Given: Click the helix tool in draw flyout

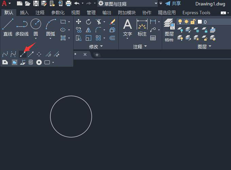Looking at the screenshot, I should [31, 62].
